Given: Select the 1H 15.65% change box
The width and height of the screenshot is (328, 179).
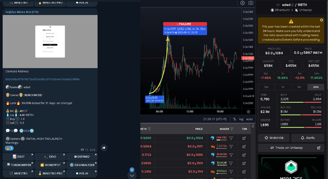Looking at the screenshot, I should tap(283, 76).
